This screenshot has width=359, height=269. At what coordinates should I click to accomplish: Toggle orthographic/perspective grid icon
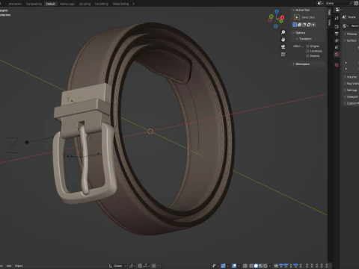tap(283, 54)
